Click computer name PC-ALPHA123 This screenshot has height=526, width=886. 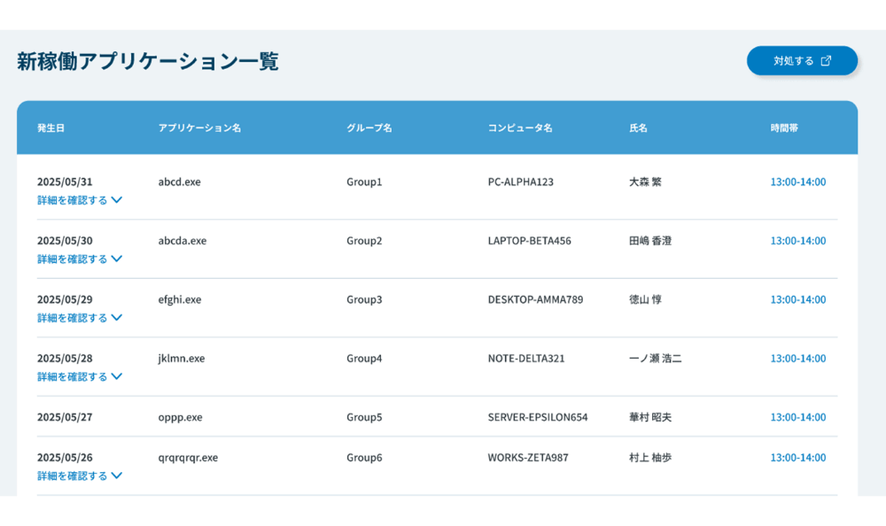tap(520, 182)
